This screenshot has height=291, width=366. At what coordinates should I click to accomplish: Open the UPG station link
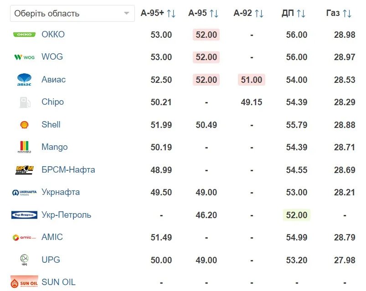click(x=51, y=260)
